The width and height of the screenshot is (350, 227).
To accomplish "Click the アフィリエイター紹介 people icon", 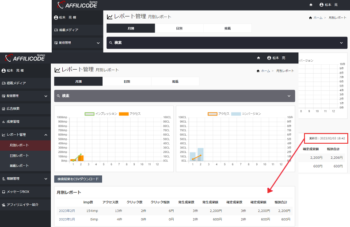I will click(x=4, y=205).
